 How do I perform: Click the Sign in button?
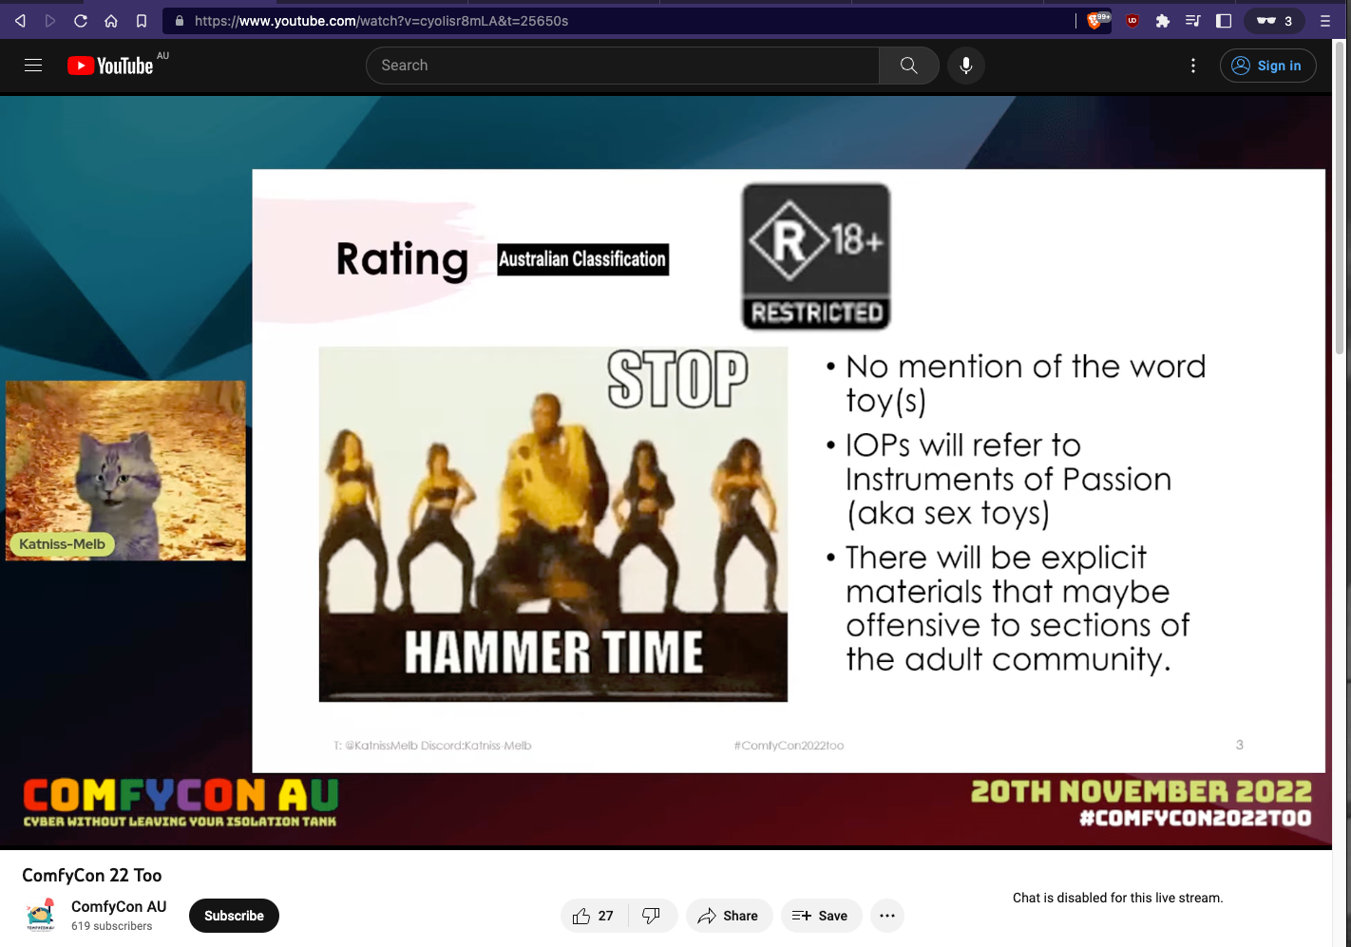[x=1267, y=66]
